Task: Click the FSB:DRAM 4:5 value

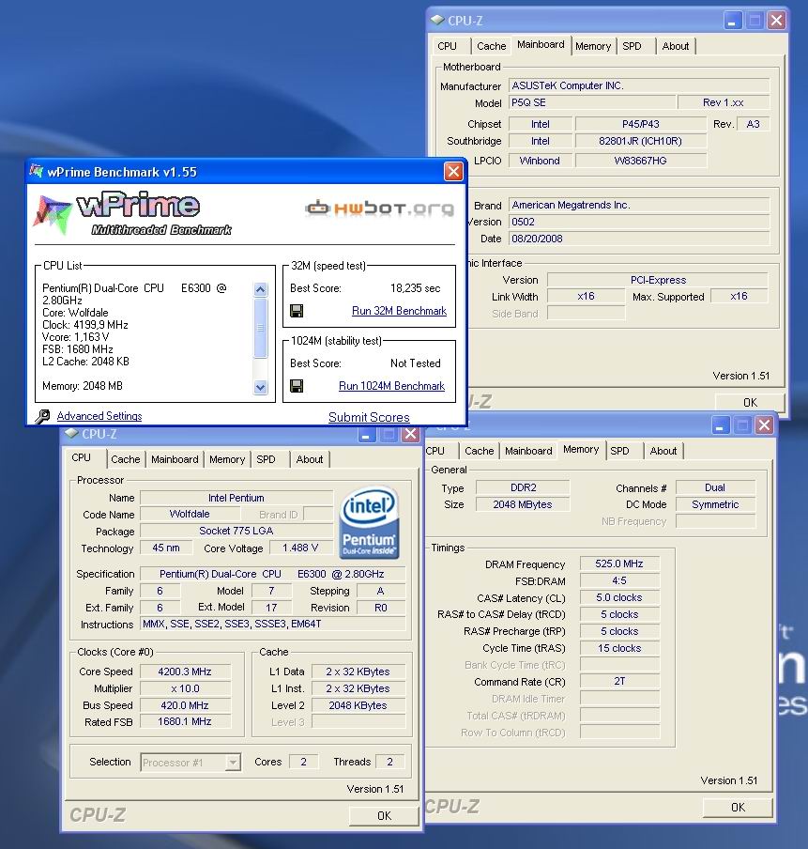Action: click(619, 580)
